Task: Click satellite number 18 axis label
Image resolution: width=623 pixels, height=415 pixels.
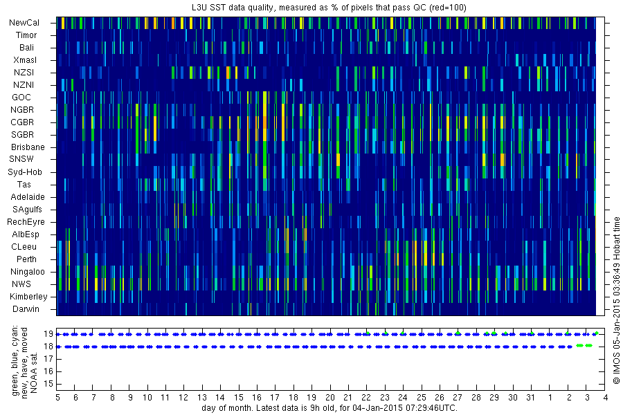Action: click(48, 347)
